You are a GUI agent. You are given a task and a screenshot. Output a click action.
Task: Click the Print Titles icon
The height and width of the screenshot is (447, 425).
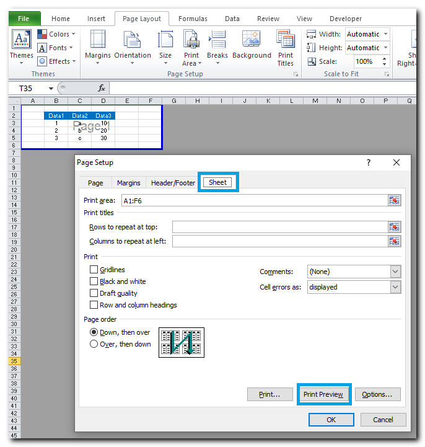tap(286, 41)
